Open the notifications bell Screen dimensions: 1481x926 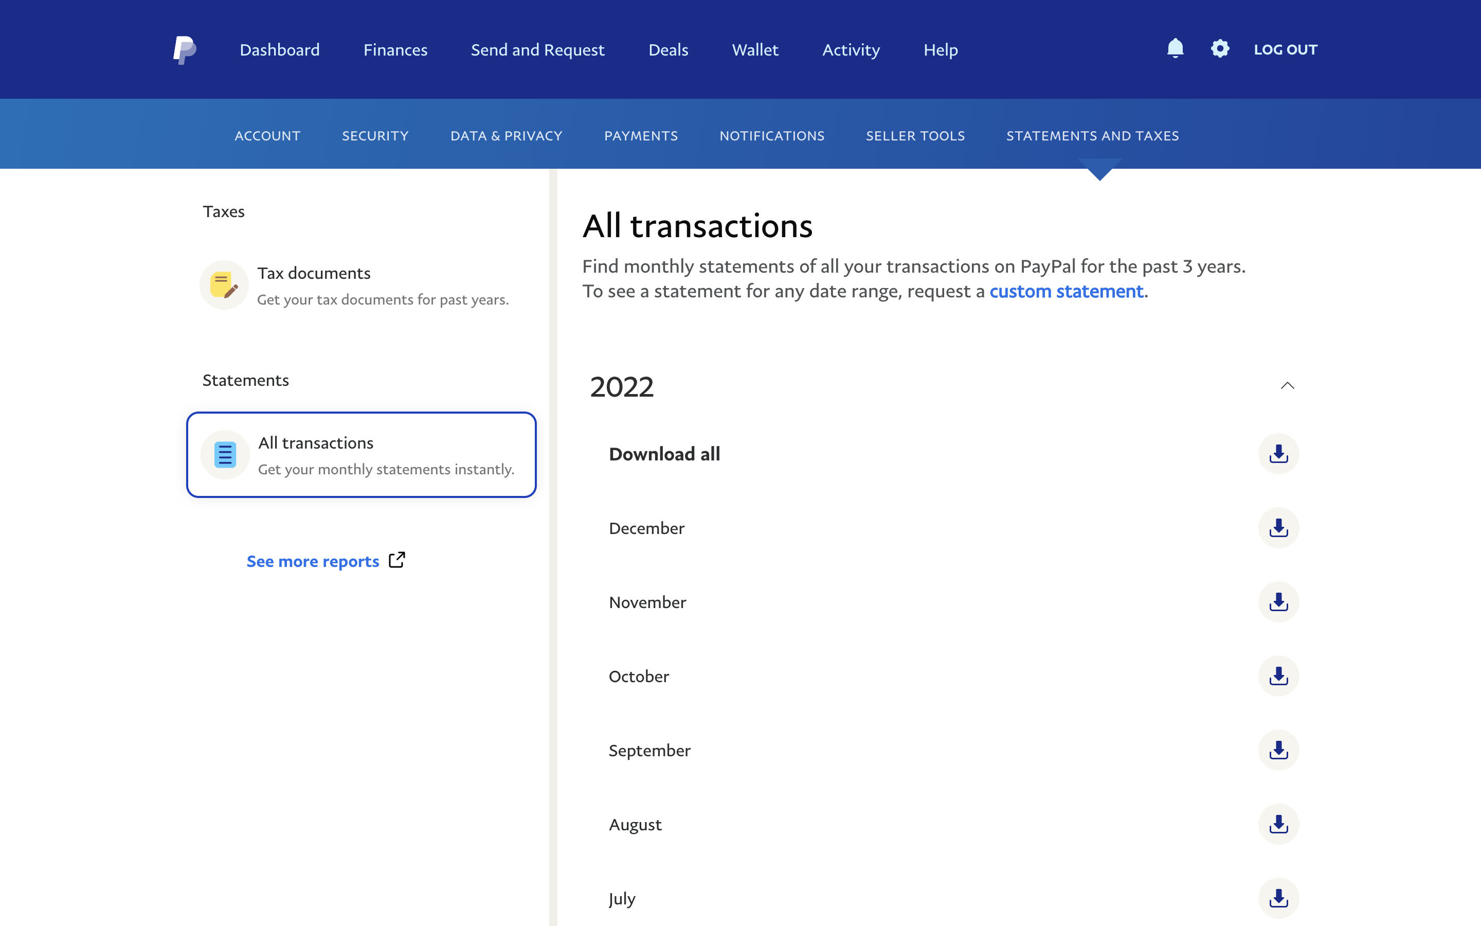pyautogui.click(x=1175, y=48)
